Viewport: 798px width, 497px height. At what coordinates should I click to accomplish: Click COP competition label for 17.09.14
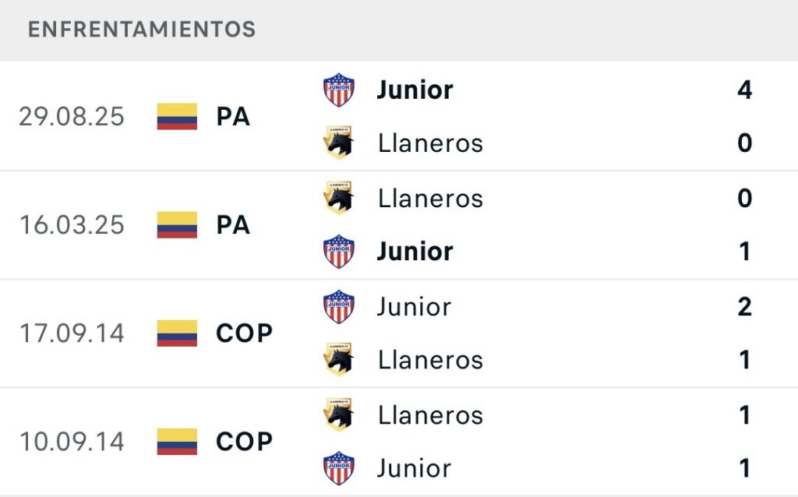pos(245,333)
